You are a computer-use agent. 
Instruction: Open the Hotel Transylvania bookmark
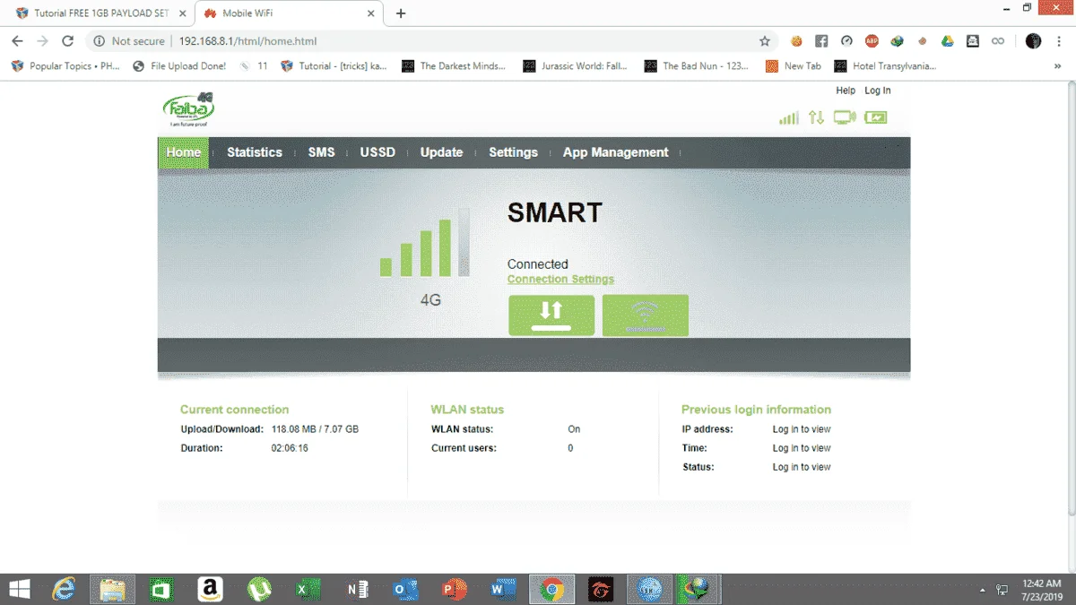tap(885, 65)
